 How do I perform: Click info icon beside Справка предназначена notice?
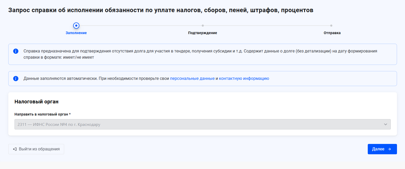coord(16,51)
